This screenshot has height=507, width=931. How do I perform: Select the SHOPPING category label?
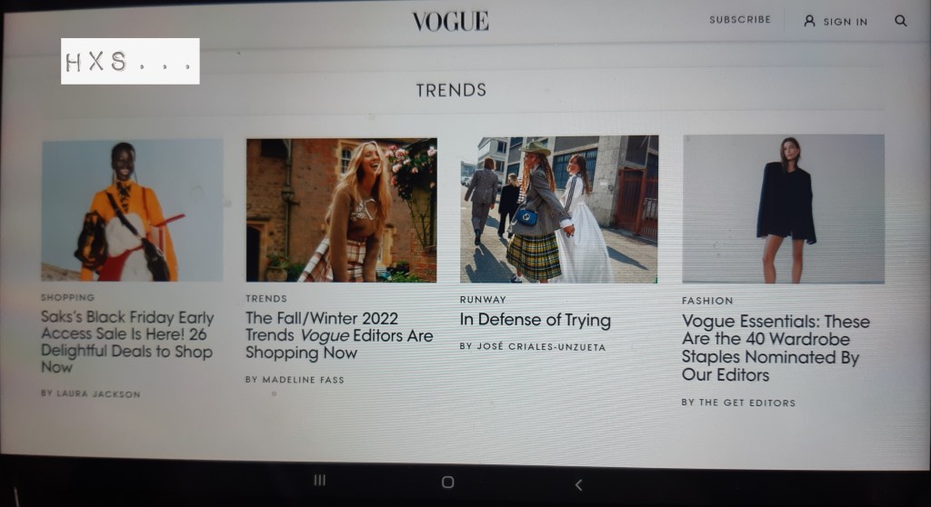pyautogui.click(x=67, y=297)
